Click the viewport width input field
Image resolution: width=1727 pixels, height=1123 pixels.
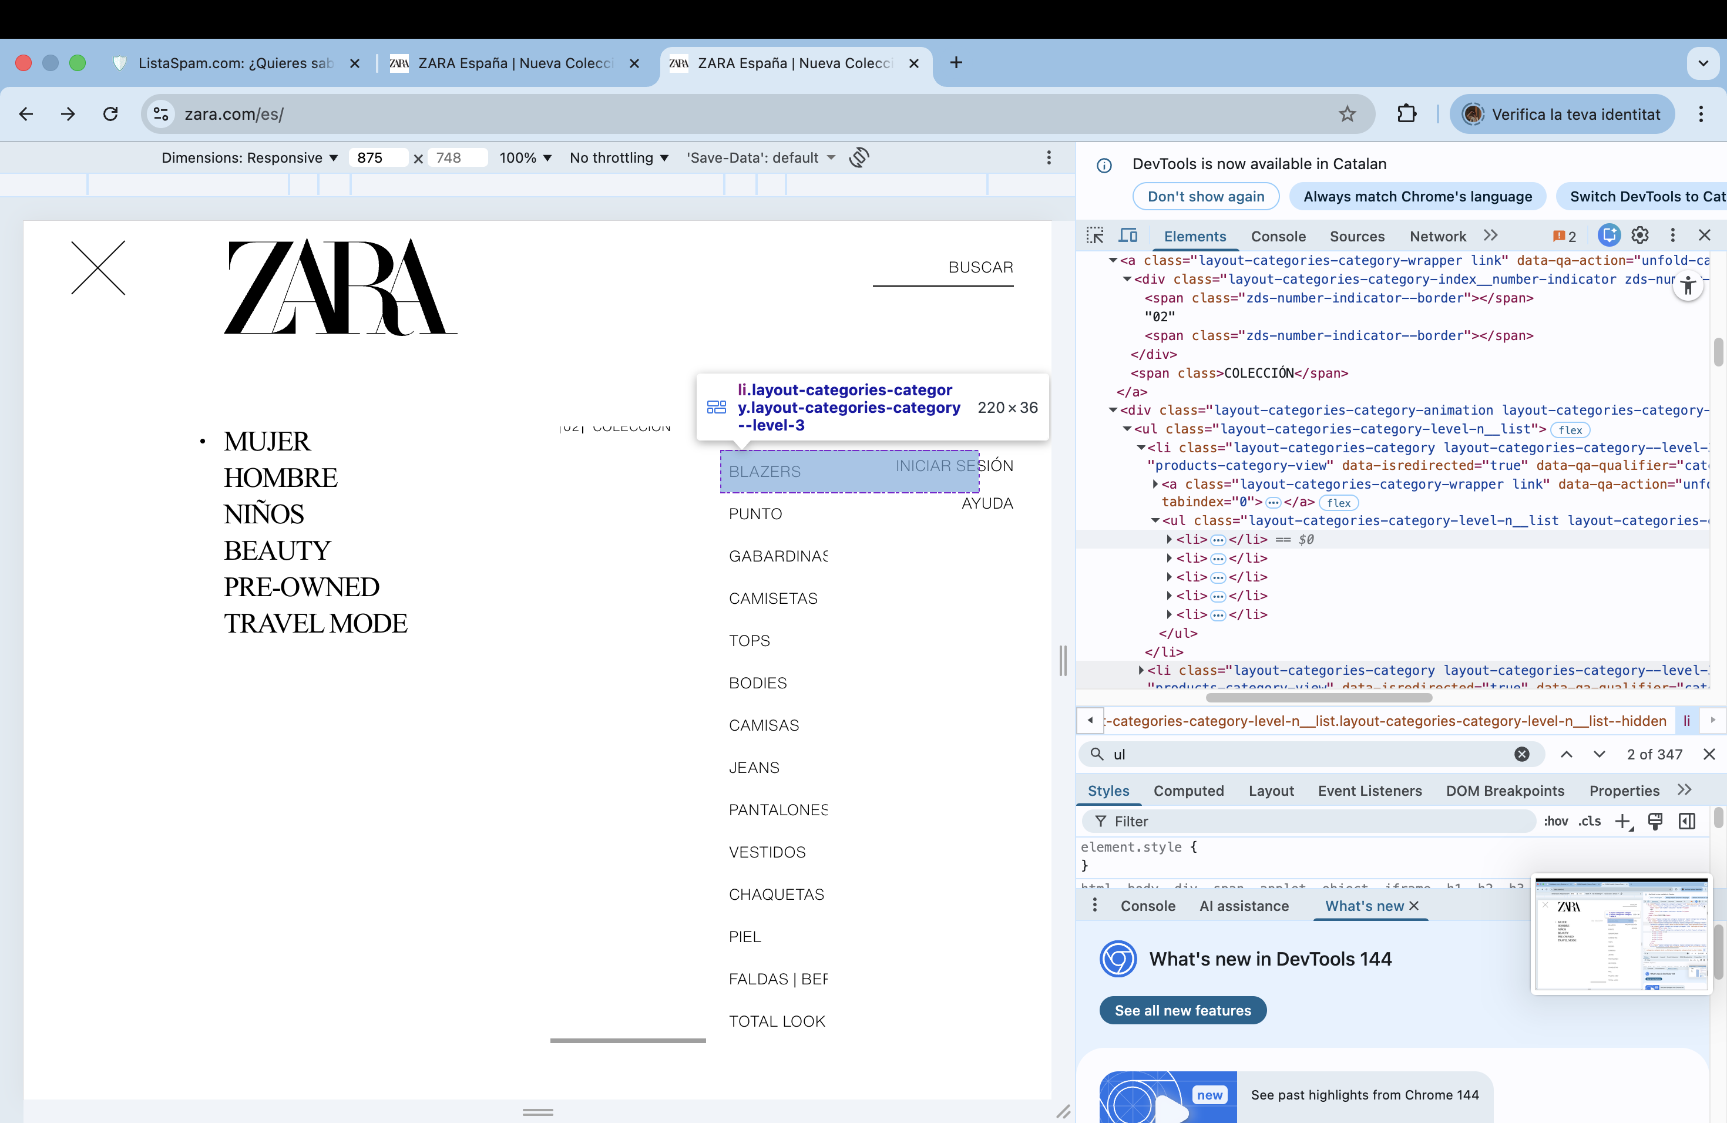click(377, 157)
